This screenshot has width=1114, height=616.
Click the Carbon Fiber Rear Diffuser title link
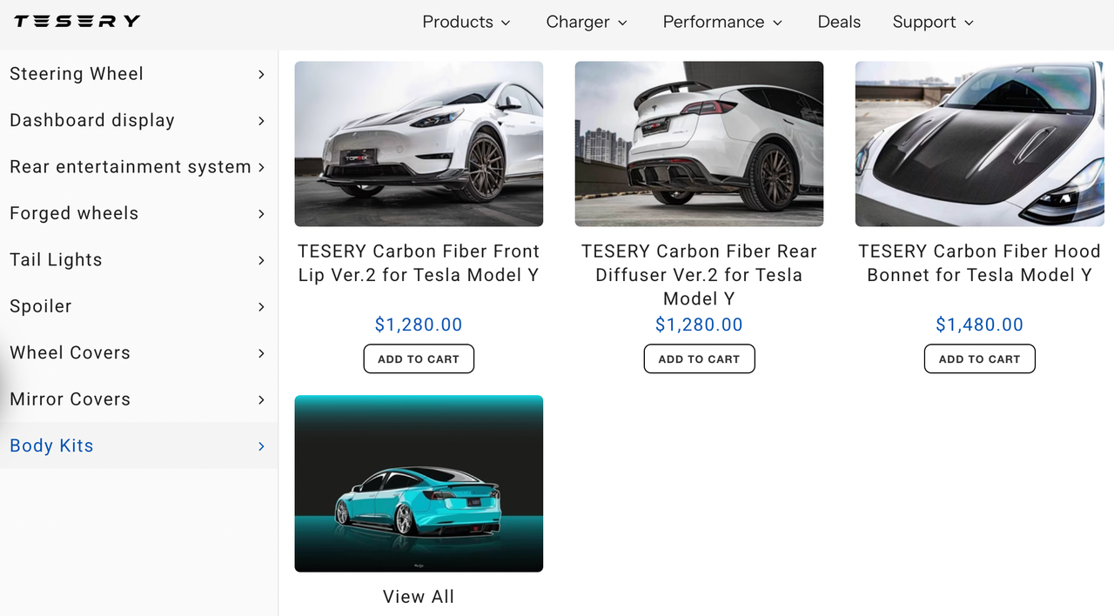click(699, 275)
